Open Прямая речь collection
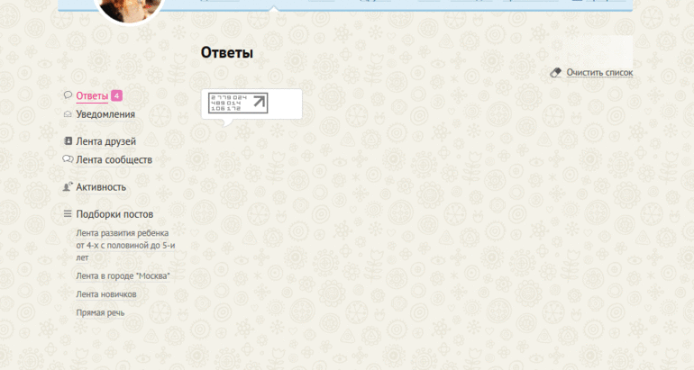694x370 pixels. [x=100, y=313]
